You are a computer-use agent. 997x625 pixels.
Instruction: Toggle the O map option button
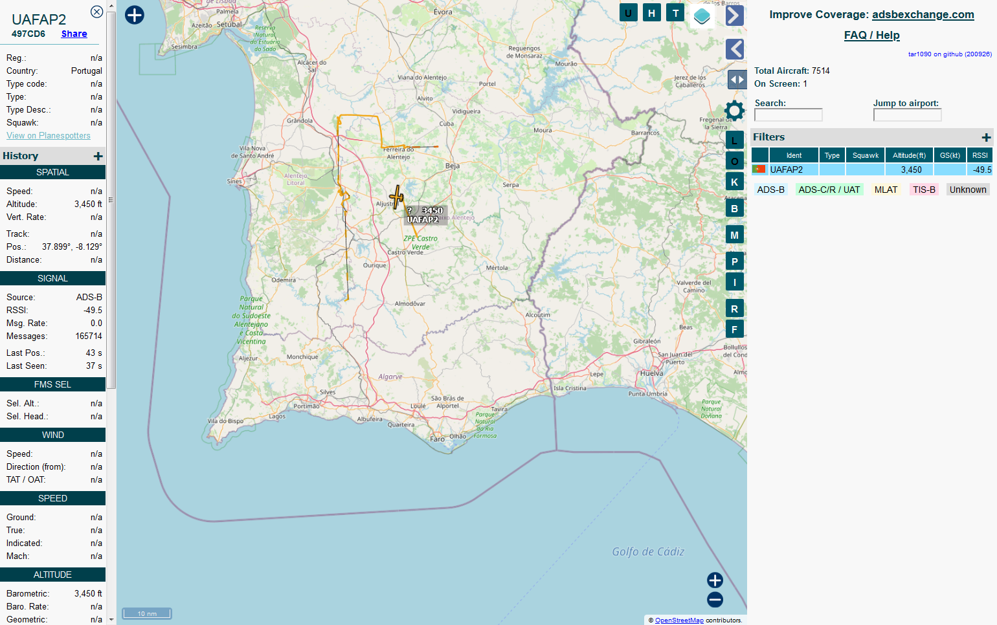734,162
